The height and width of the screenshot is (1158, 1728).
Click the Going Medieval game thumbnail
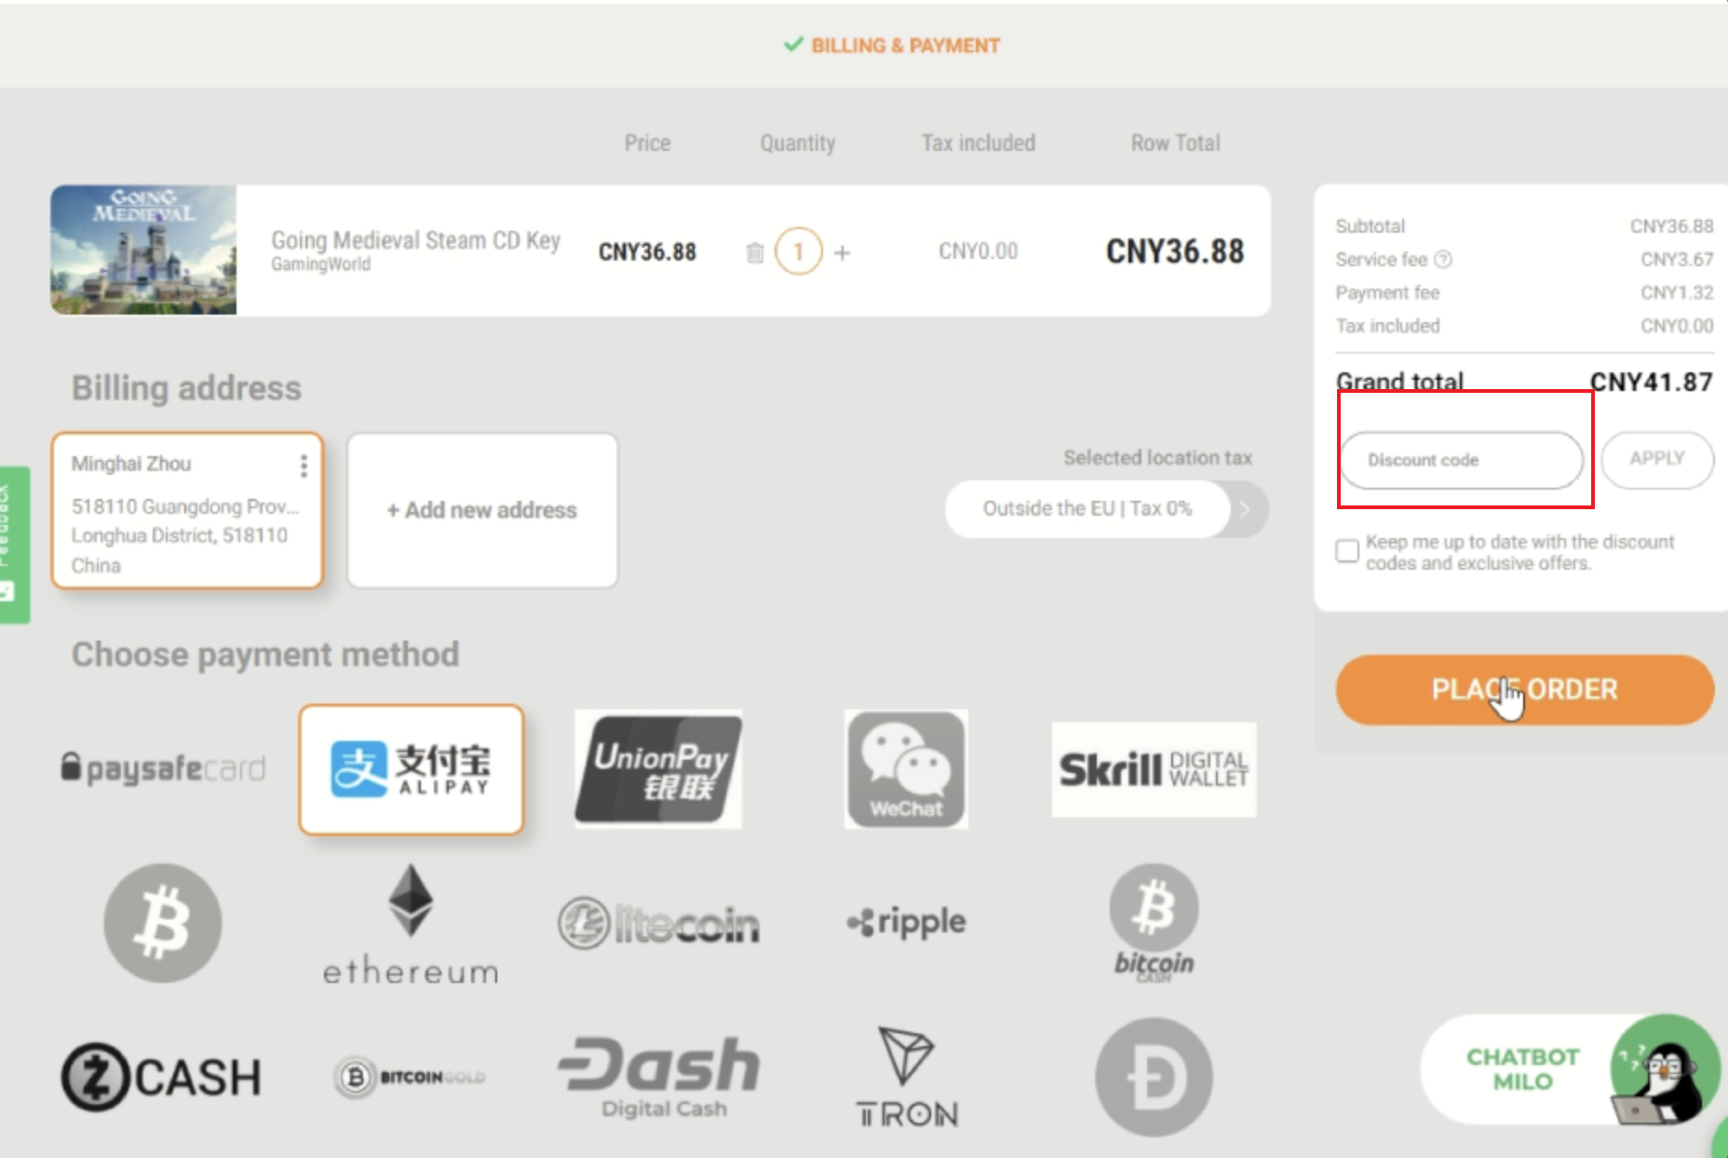[x=143, y=249]
